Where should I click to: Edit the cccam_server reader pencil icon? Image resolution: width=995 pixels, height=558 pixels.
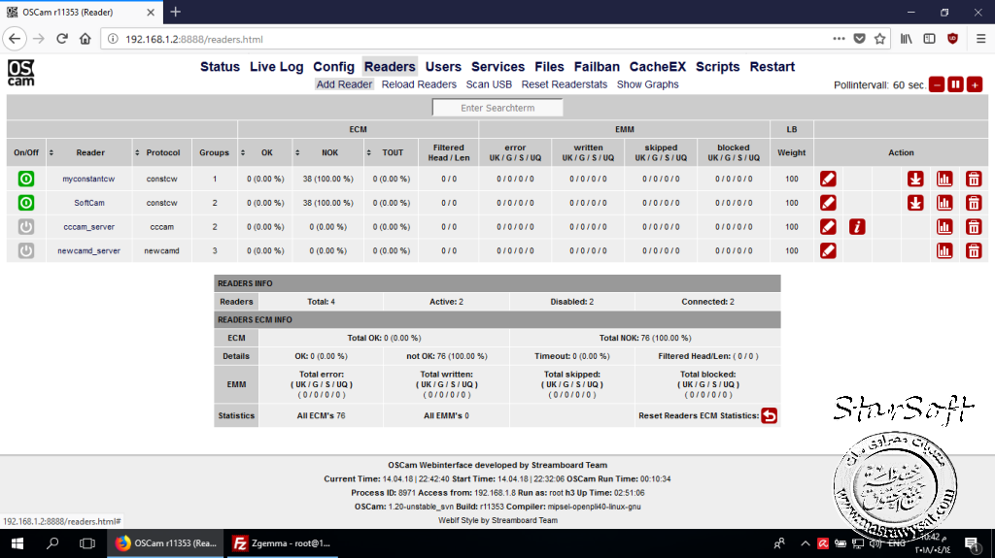click(x=828, y=226)
